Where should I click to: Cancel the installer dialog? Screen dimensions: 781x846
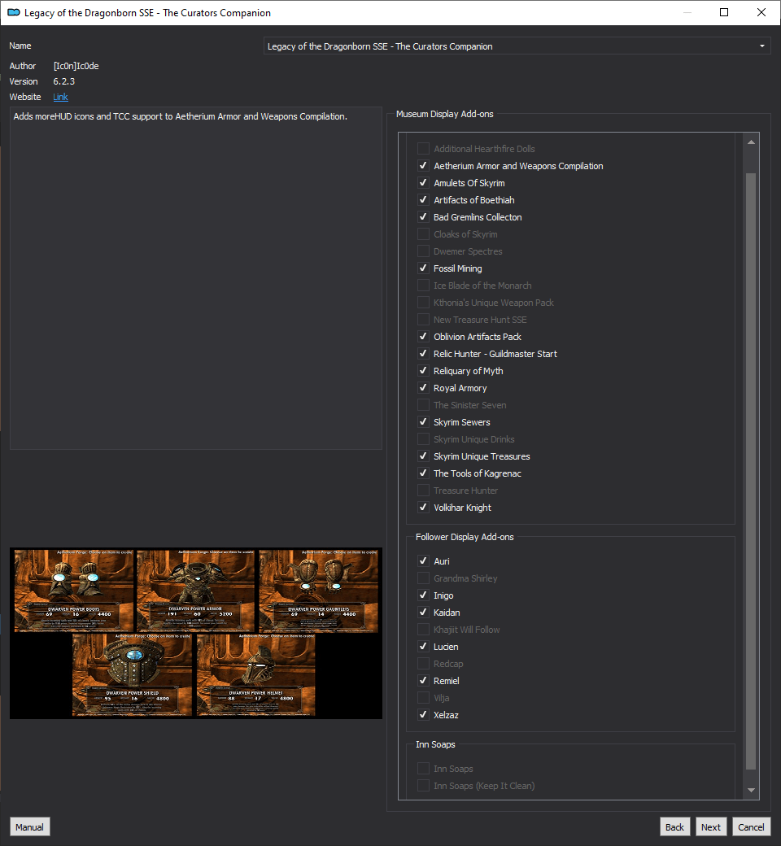tap(751, 826)
